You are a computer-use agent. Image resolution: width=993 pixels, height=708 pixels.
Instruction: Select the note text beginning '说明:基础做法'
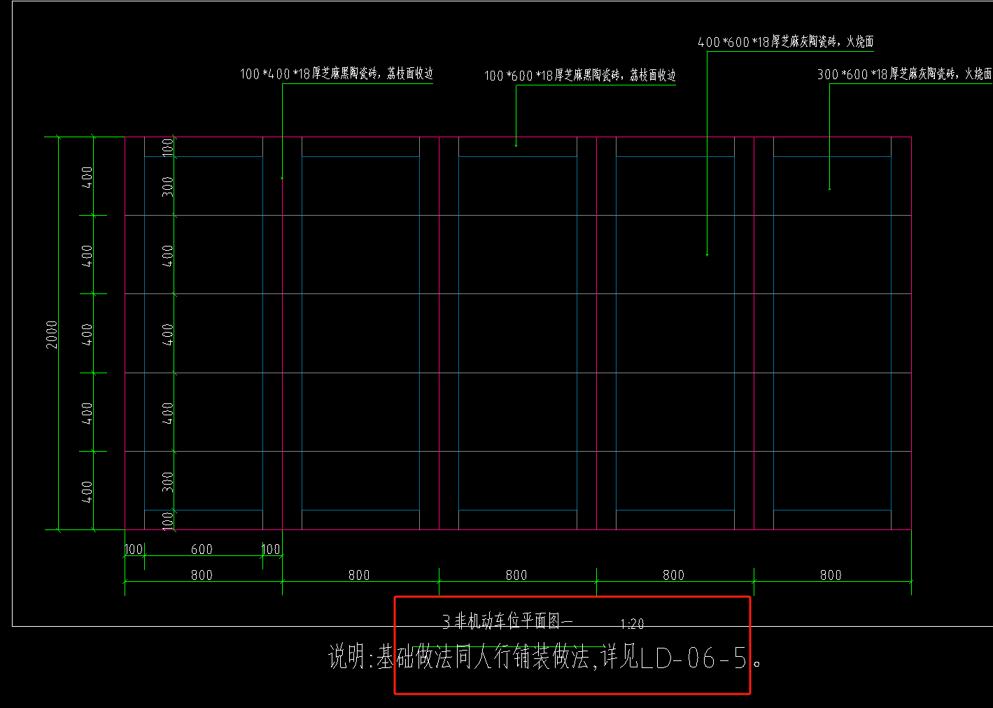tap(545, 658)
